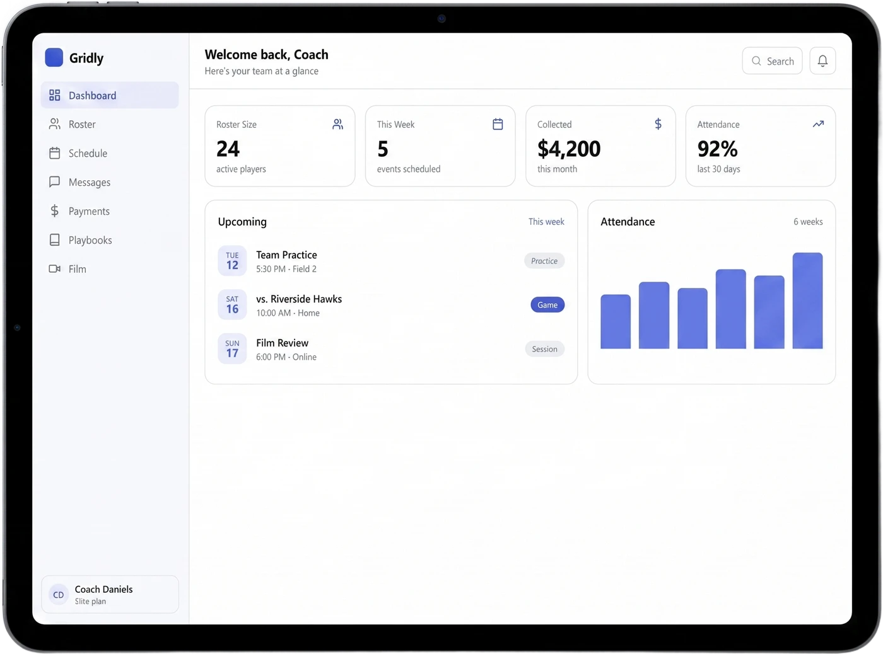Select the SAT 16 date tile
Viewport: 883px width, 654px height.
tap(232, 305)
